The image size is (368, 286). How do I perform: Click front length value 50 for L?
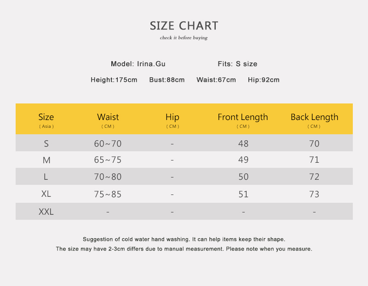coord(243,177)
